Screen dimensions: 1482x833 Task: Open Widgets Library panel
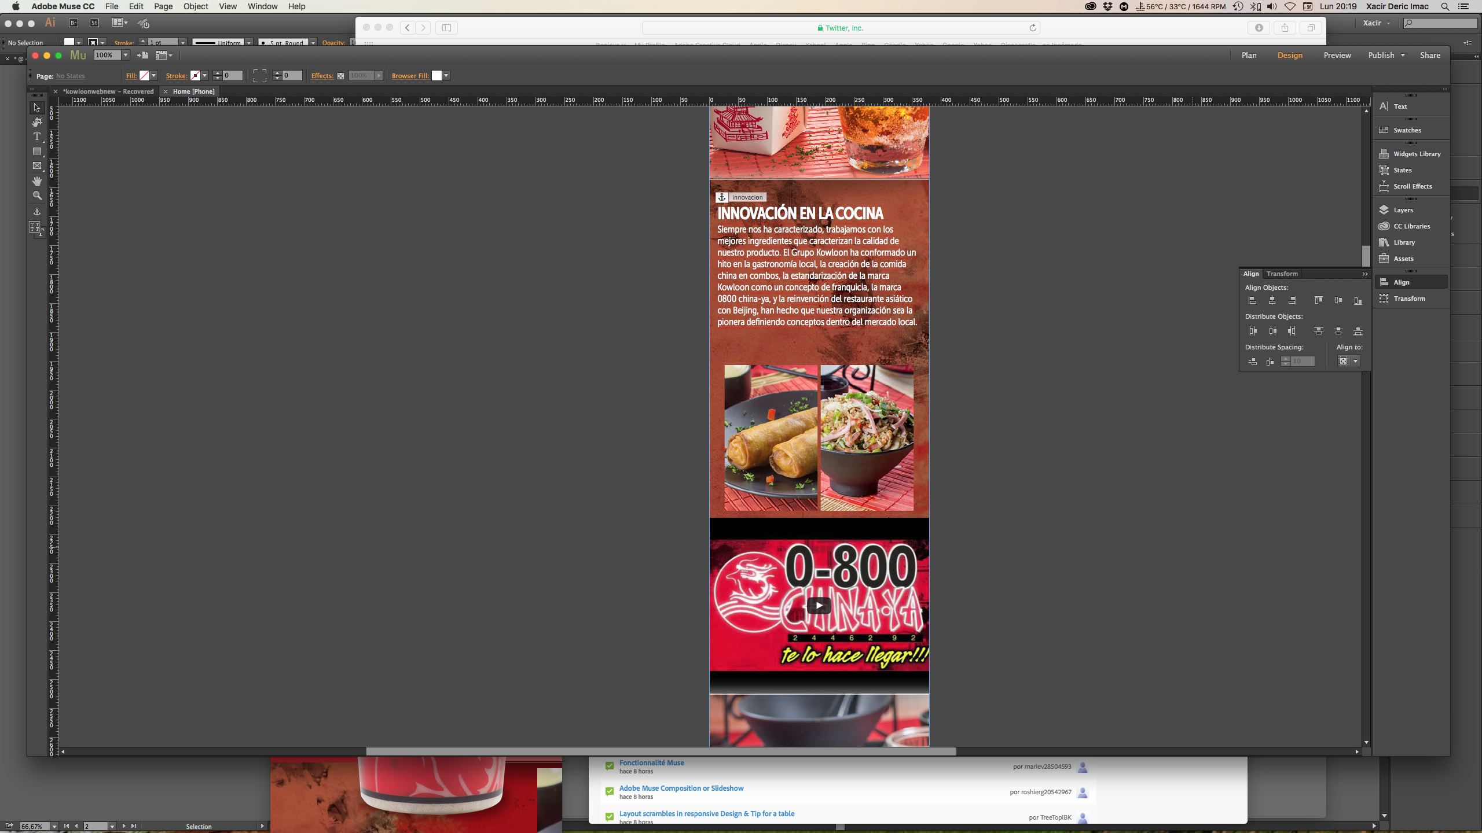[x=1411, y=154]
